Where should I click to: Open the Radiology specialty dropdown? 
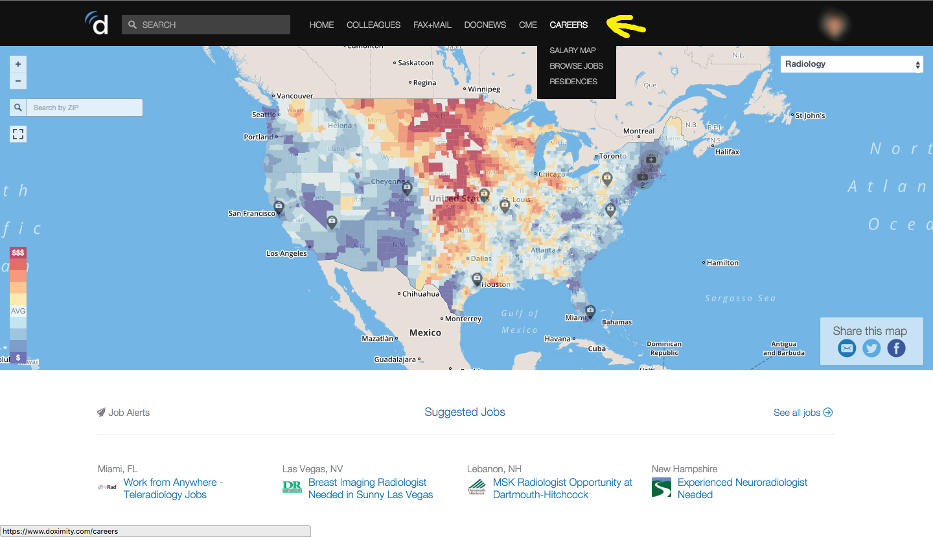click(x=851, y=64)
